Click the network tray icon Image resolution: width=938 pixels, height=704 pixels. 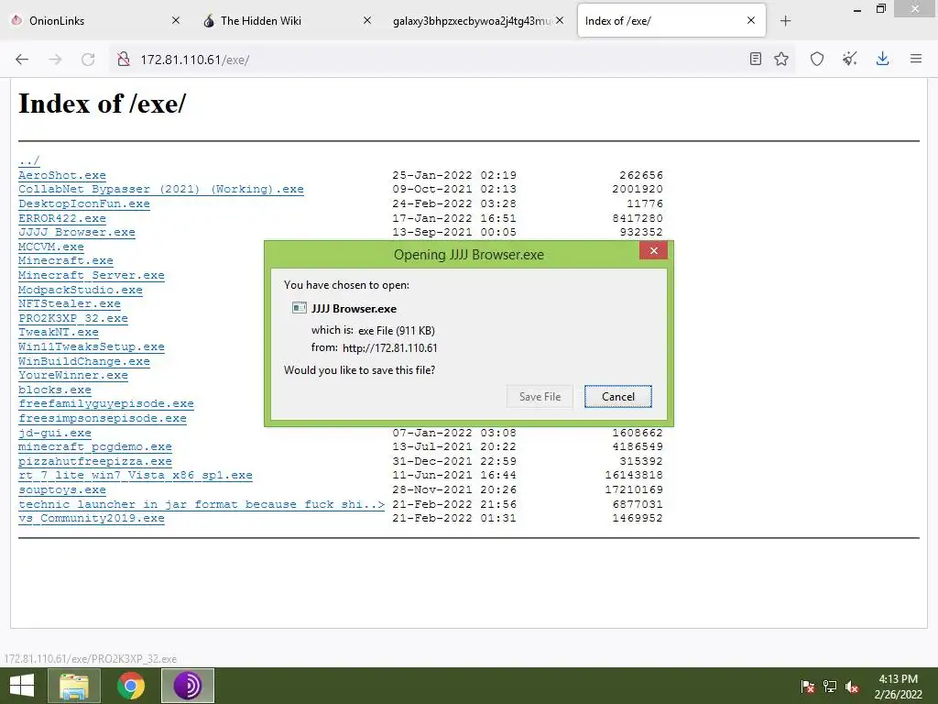click(x=830, y=687)
